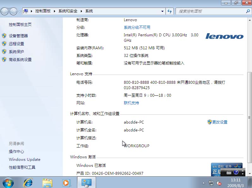
Task: Click the 32 位操作系统 value
Action: [136, 56]
